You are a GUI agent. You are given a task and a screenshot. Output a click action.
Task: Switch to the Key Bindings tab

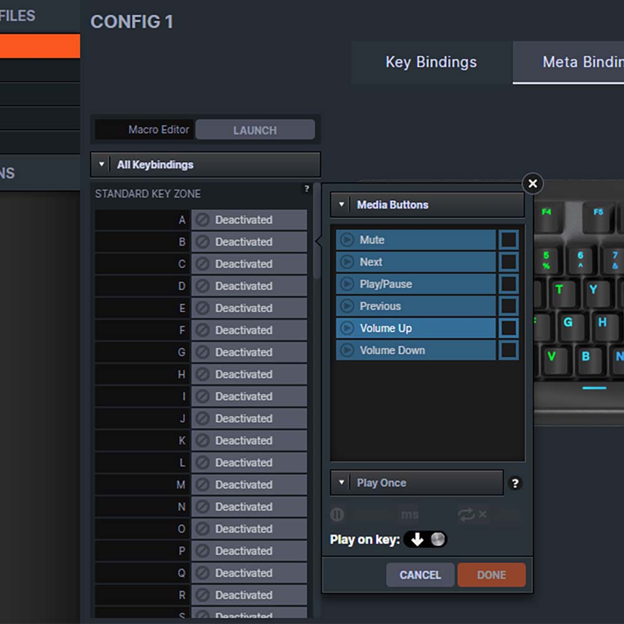tap(430, 62)
